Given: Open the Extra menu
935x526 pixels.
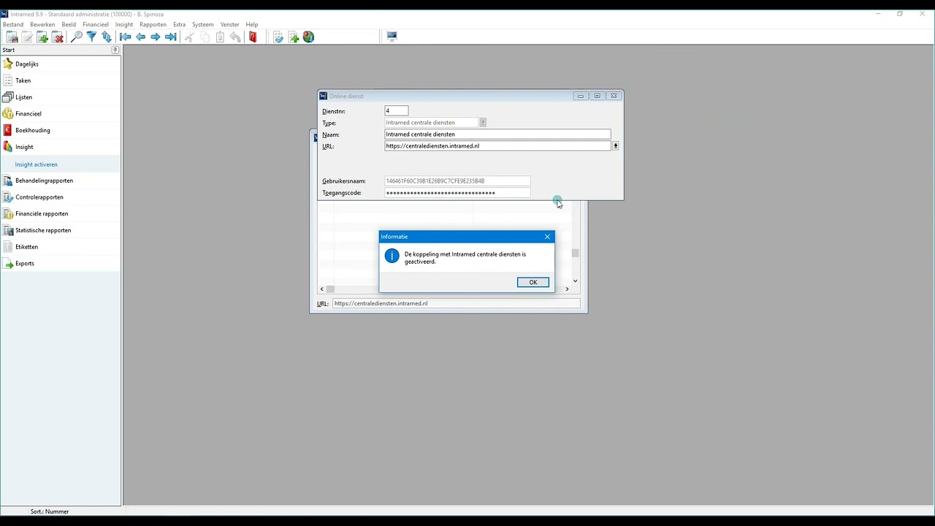Looking at the screenshot, I should pos(180,25).
